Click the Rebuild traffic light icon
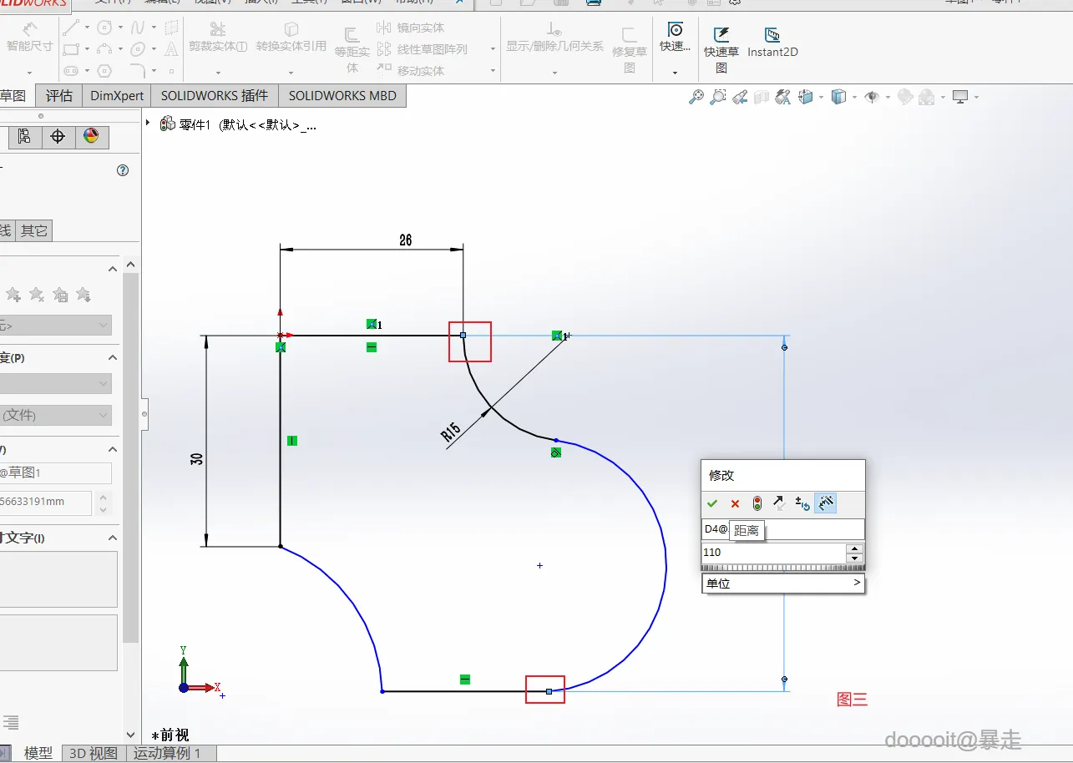 click(x=757, y=503)
